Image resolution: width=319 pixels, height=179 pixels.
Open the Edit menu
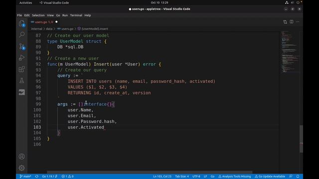(x=27, y=15)
